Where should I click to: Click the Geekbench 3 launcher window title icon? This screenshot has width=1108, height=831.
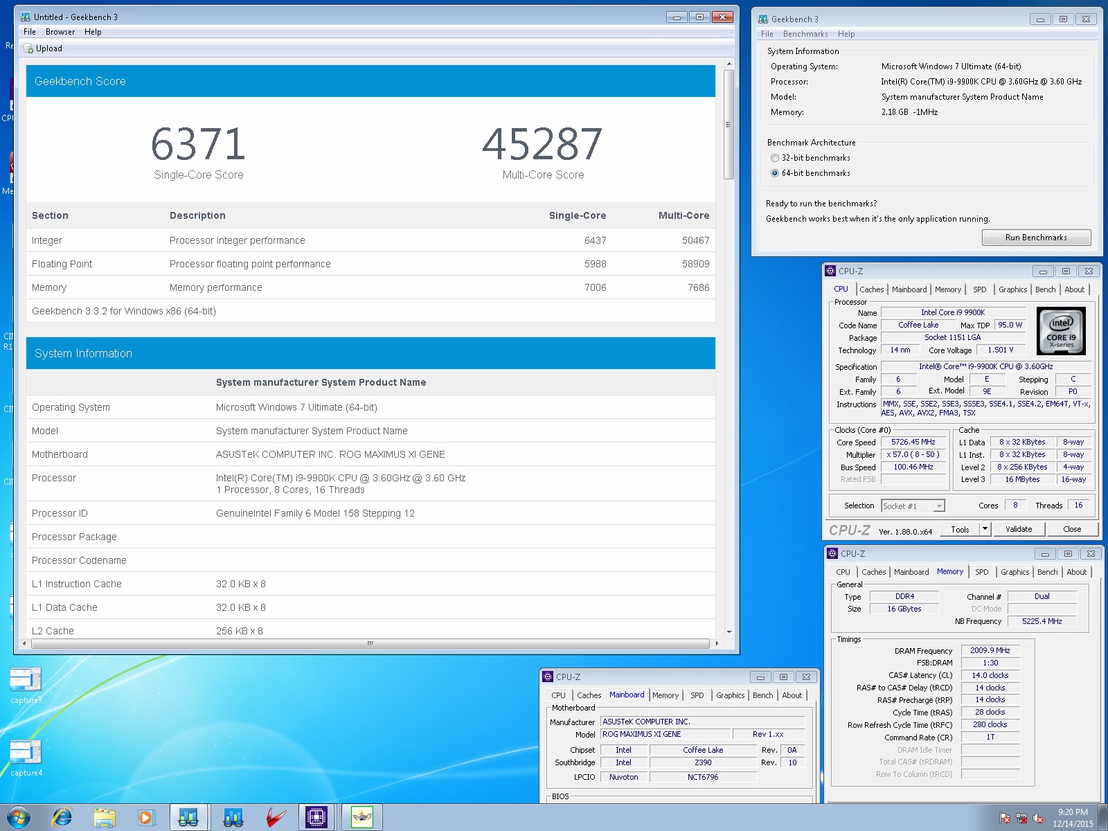[x=763, y=19]
